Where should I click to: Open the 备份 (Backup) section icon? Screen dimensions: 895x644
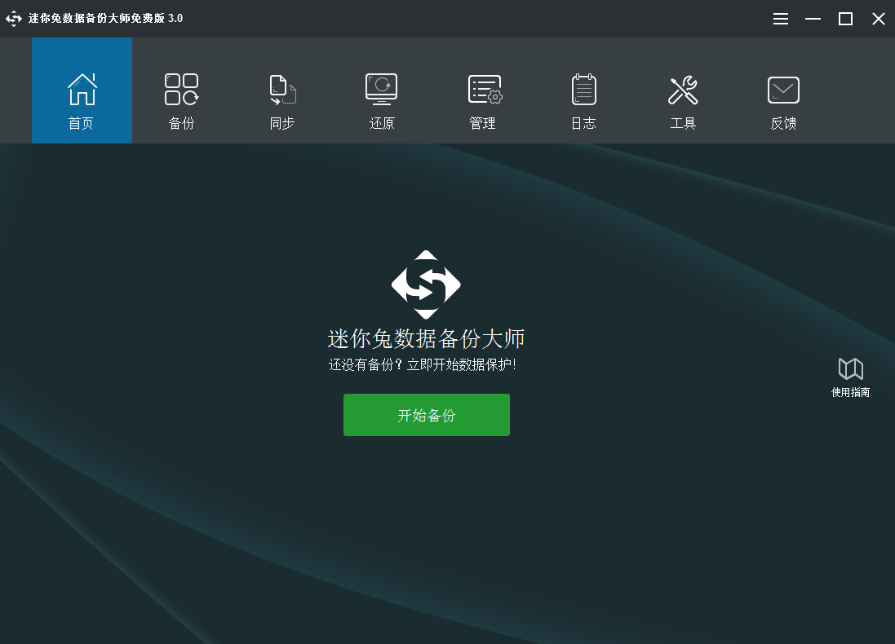(x=181, y=88)
